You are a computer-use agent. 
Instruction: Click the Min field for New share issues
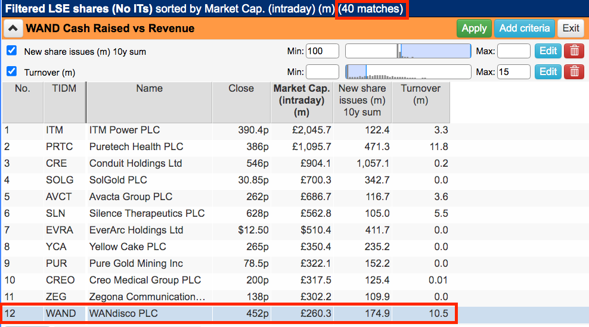323,51
